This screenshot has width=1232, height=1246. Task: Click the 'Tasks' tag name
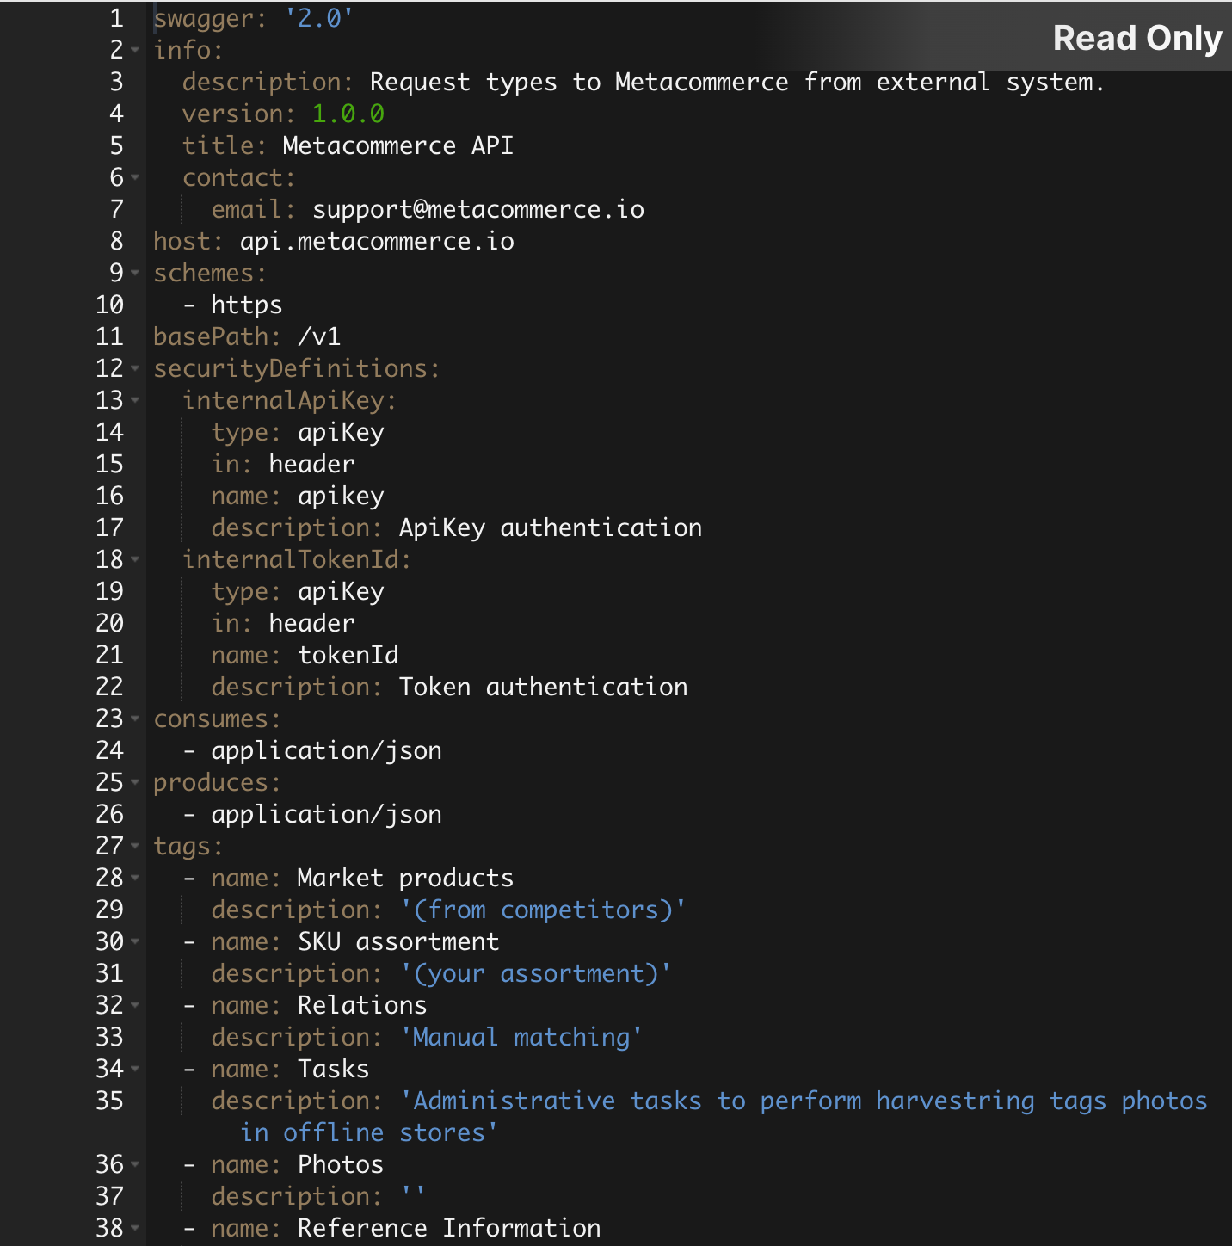334,1069
